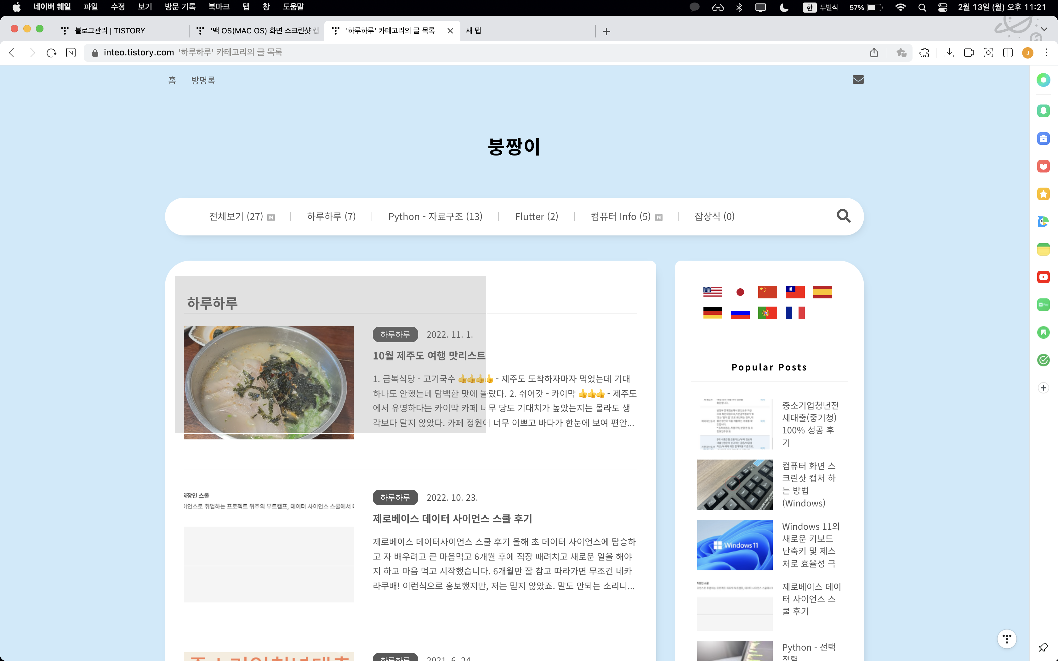Open the downloads icon in the toolbar
Screen dimensions: 1058x661
[x=949, y=53]
